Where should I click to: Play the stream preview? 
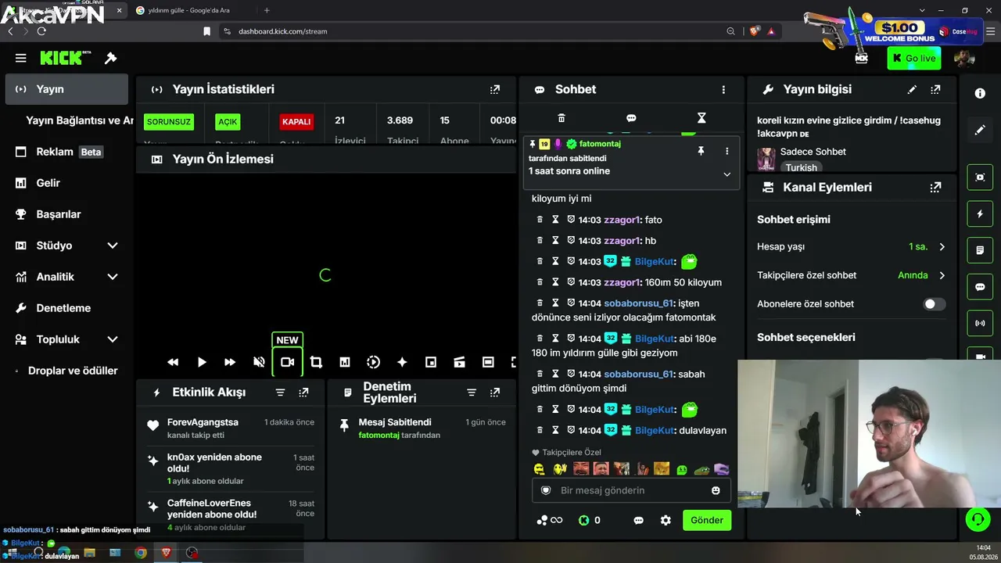202,362
